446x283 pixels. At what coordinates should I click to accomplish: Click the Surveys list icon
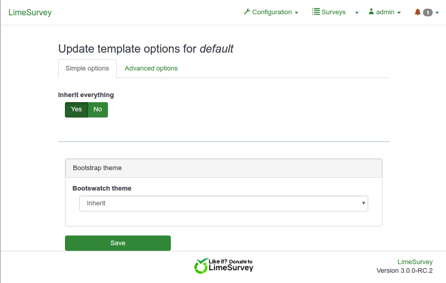(x=316, y=12)
